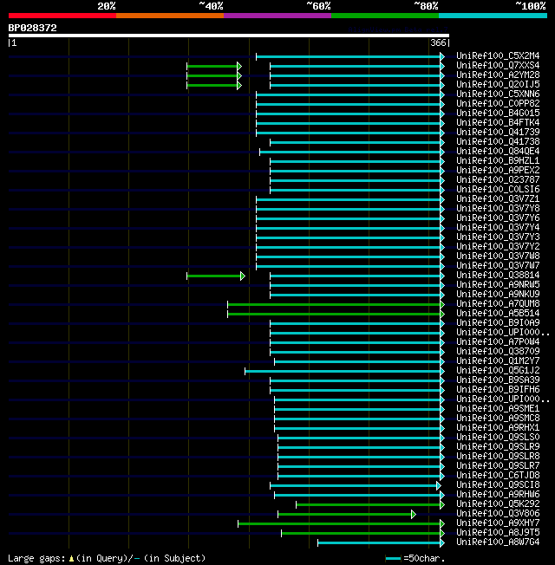The height and width of the screenshot is (565, 555).
Task: Click the green alignment bar of A5B514
Action: [x=336, y=315]
